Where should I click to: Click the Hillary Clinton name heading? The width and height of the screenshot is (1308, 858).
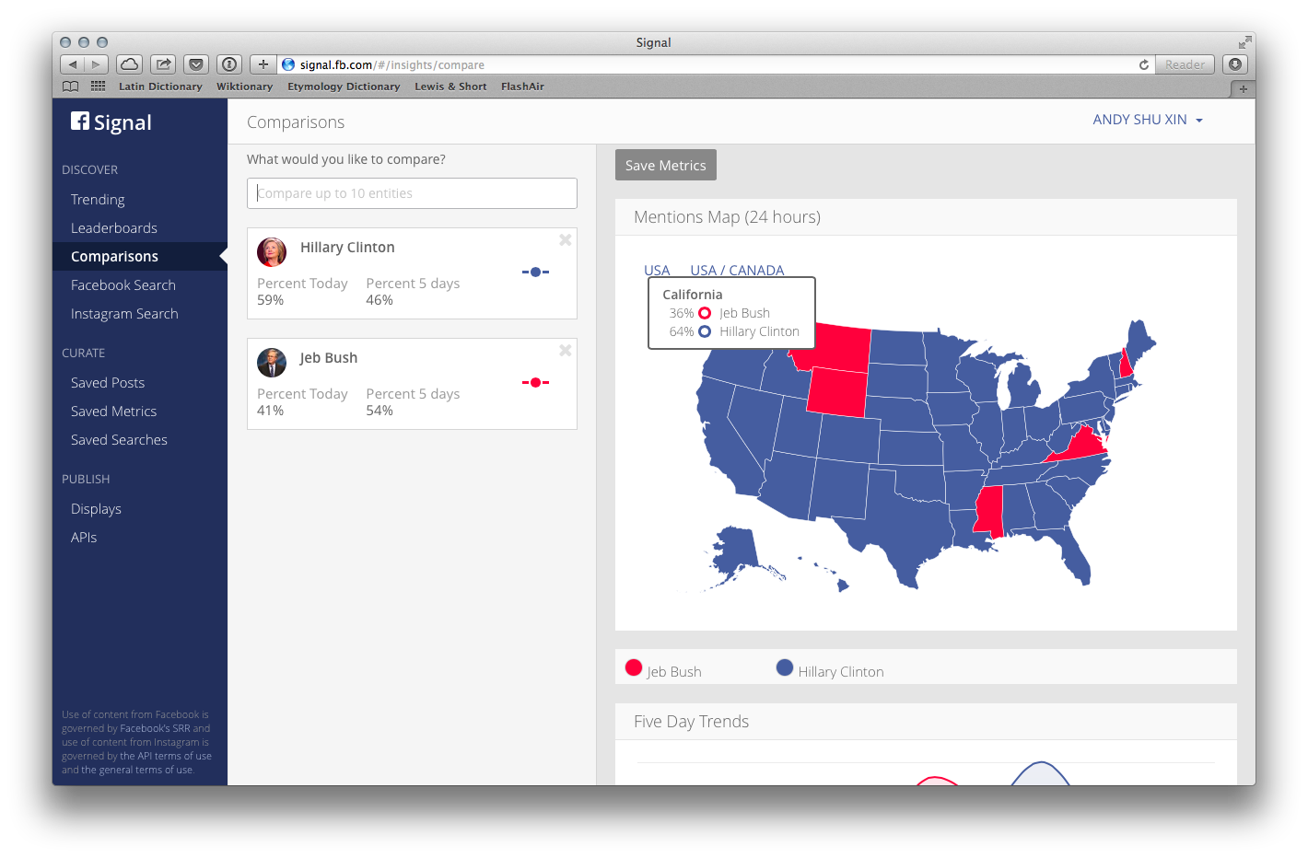347,248
